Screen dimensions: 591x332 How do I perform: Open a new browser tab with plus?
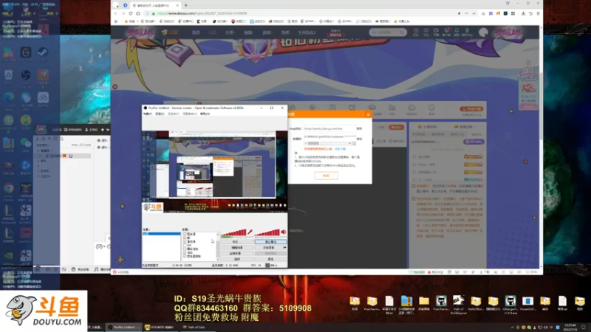[186, 5]
